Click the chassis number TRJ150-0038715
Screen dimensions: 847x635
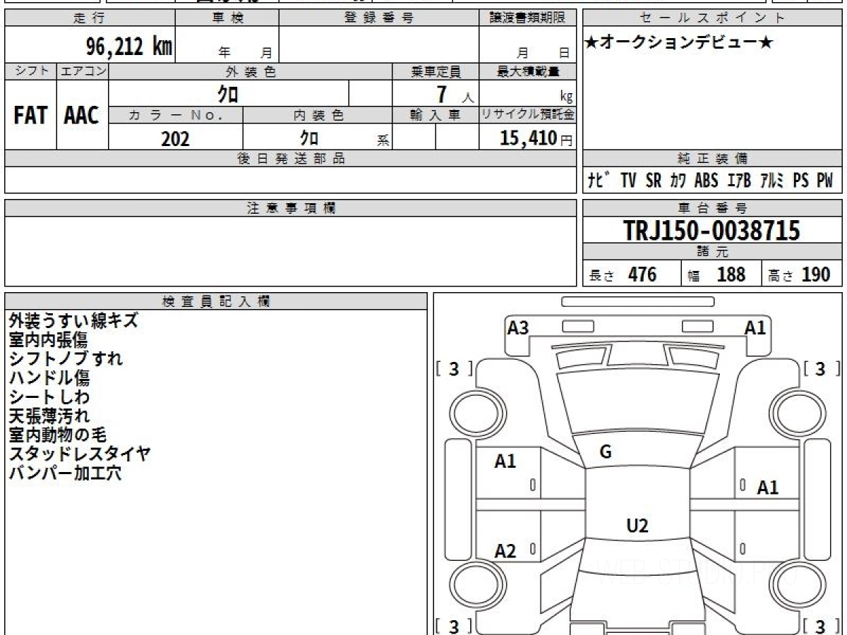711,230
